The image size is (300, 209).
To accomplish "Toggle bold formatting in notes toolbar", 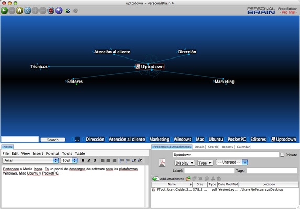I will (83, 161).
